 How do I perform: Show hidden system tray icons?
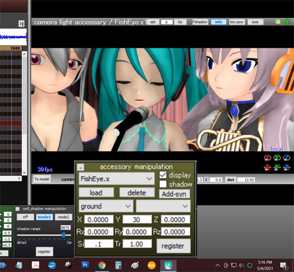click(x=217, y=265)
